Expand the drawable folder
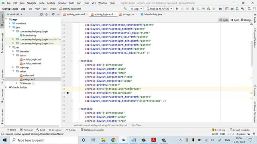 [x=13, y=51]
